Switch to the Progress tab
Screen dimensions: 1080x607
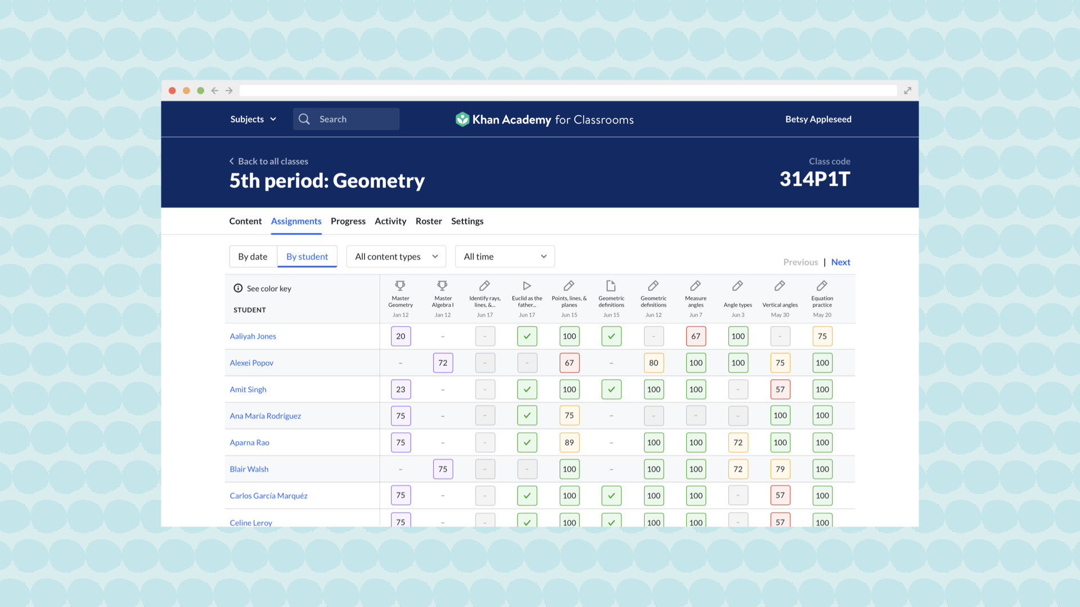[348, 221]
